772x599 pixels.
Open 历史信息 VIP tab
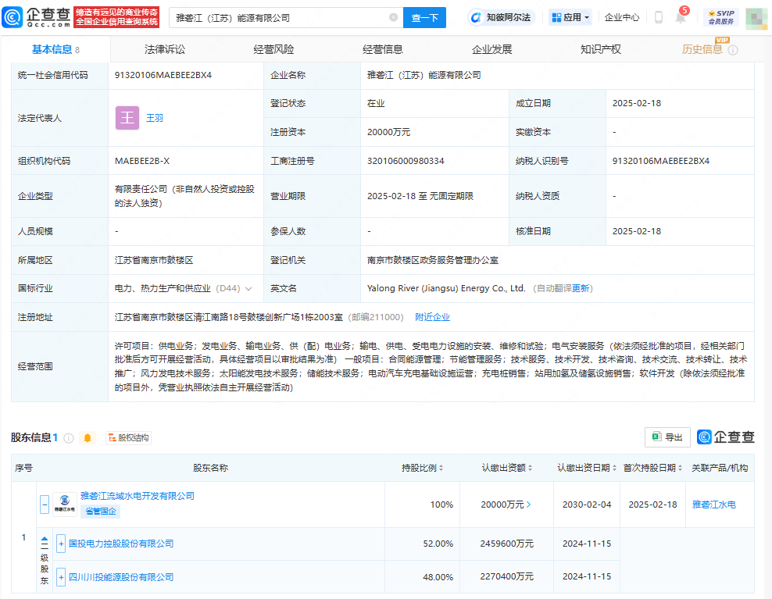pyautogui.click(x=702, y=49)
